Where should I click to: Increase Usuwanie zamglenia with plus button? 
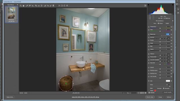click(x=171, y=60)
